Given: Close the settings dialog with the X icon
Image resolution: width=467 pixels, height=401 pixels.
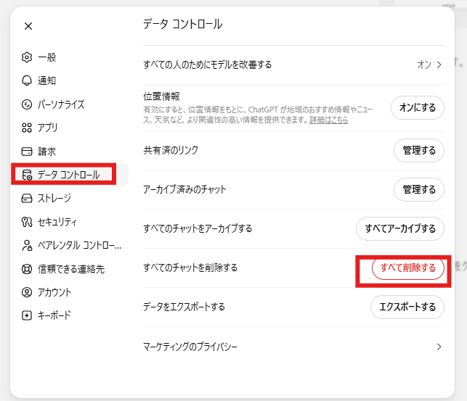Looking at the screenshot, I should pos(28,26).
